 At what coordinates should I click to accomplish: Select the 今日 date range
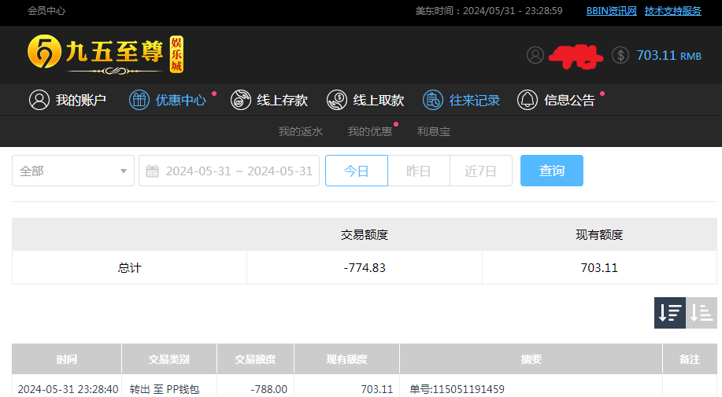[x=357, y=171]
